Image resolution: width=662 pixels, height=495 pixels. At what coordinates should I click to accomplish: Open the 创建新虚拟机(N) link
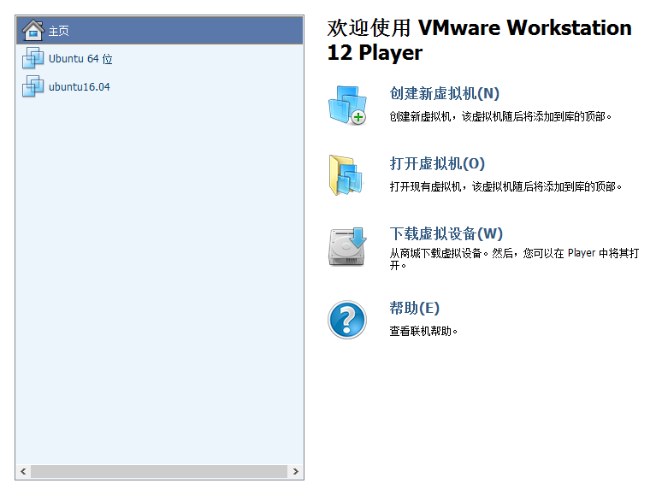click(445, 93)
